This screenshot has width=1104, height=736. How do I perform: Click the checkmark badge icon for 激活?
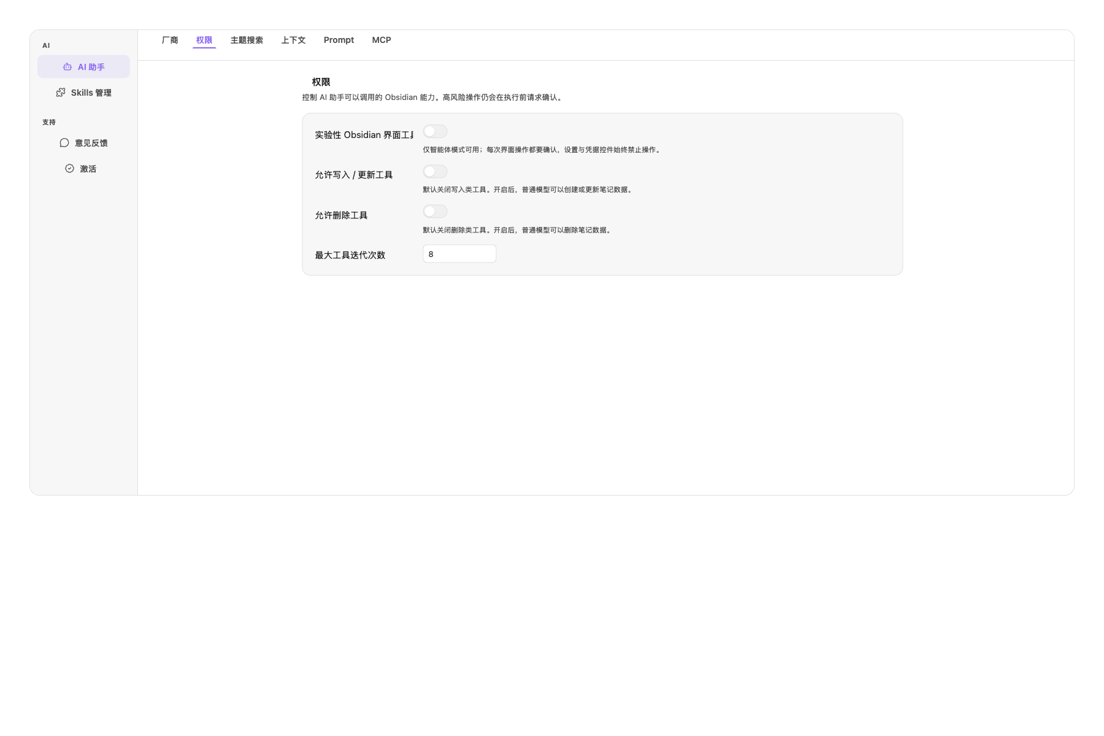[x=69, y=169]
